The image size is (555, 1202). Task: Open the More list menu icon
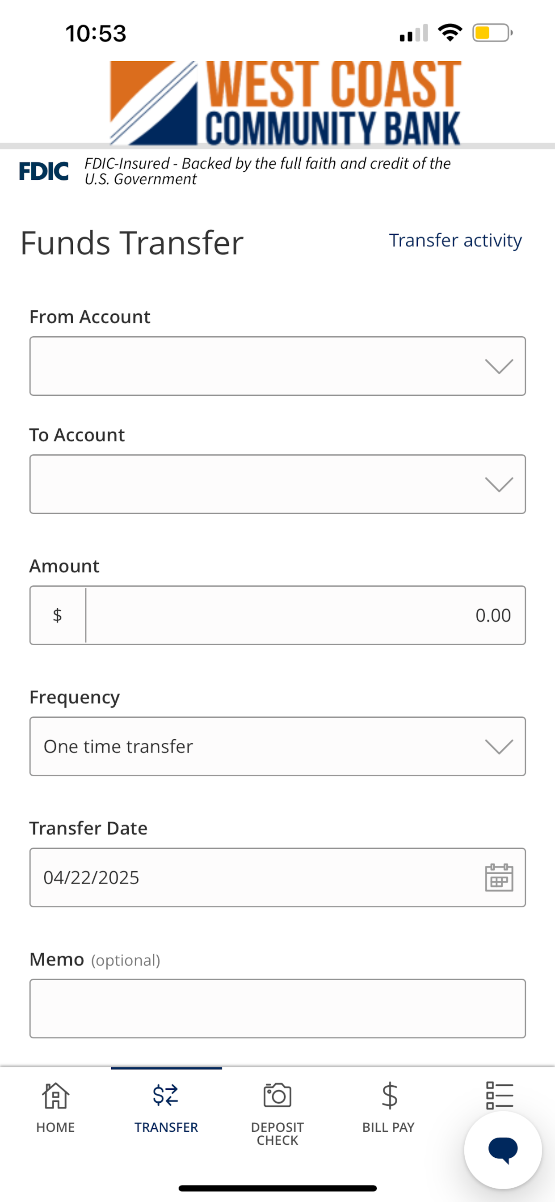(x=500, y=1095)
